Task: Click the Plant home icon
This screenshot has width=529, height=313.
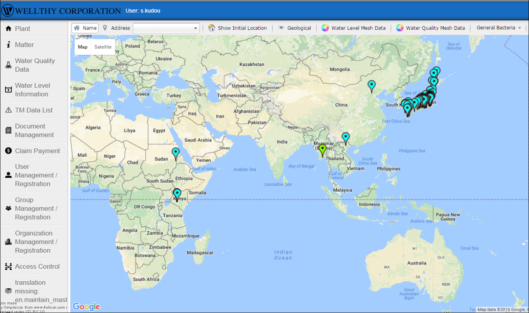Action: pos(8,29)
